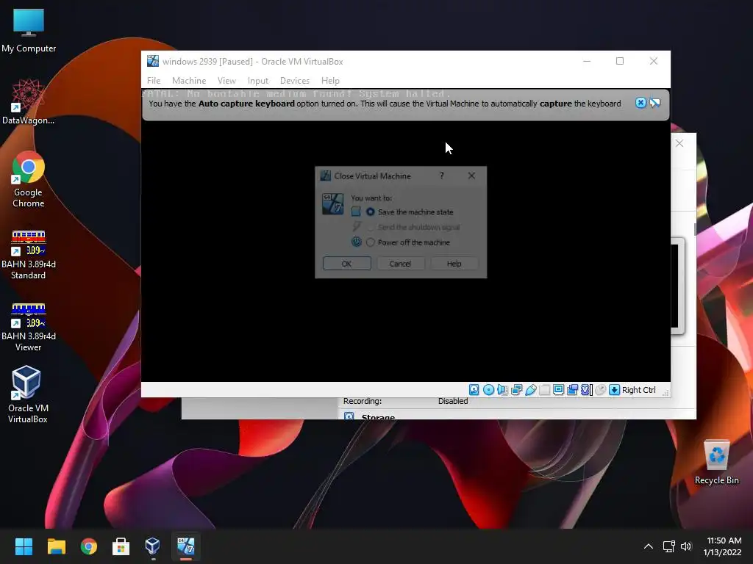Image resolution: width=753 pixels, height=564 pixels.
Task: Open the Windows Start menu
Action: (x=24, y=546)
